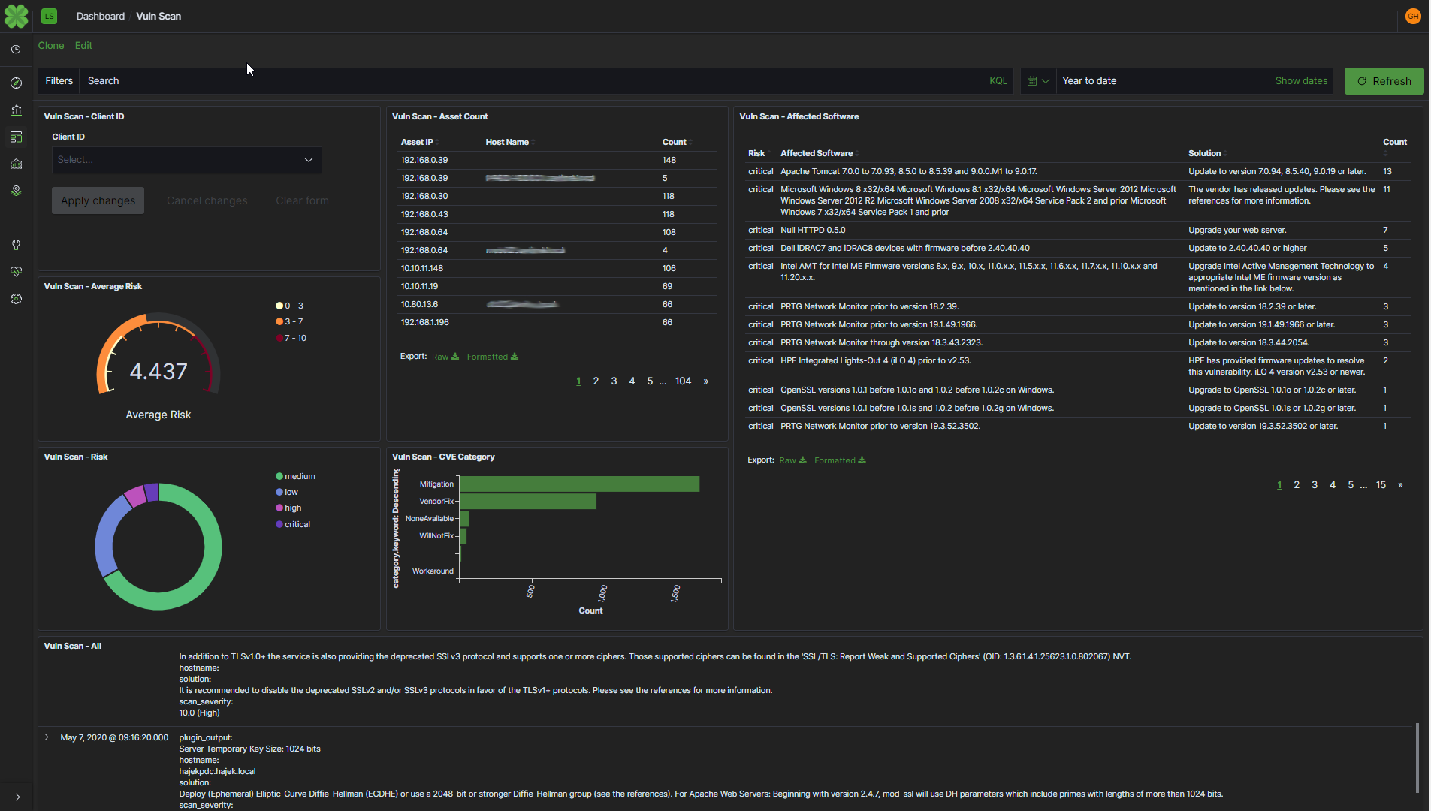1431x811 pixels.
Task: Toggle the 0 - 3 risk legend swatch
Action: point(279,306)
